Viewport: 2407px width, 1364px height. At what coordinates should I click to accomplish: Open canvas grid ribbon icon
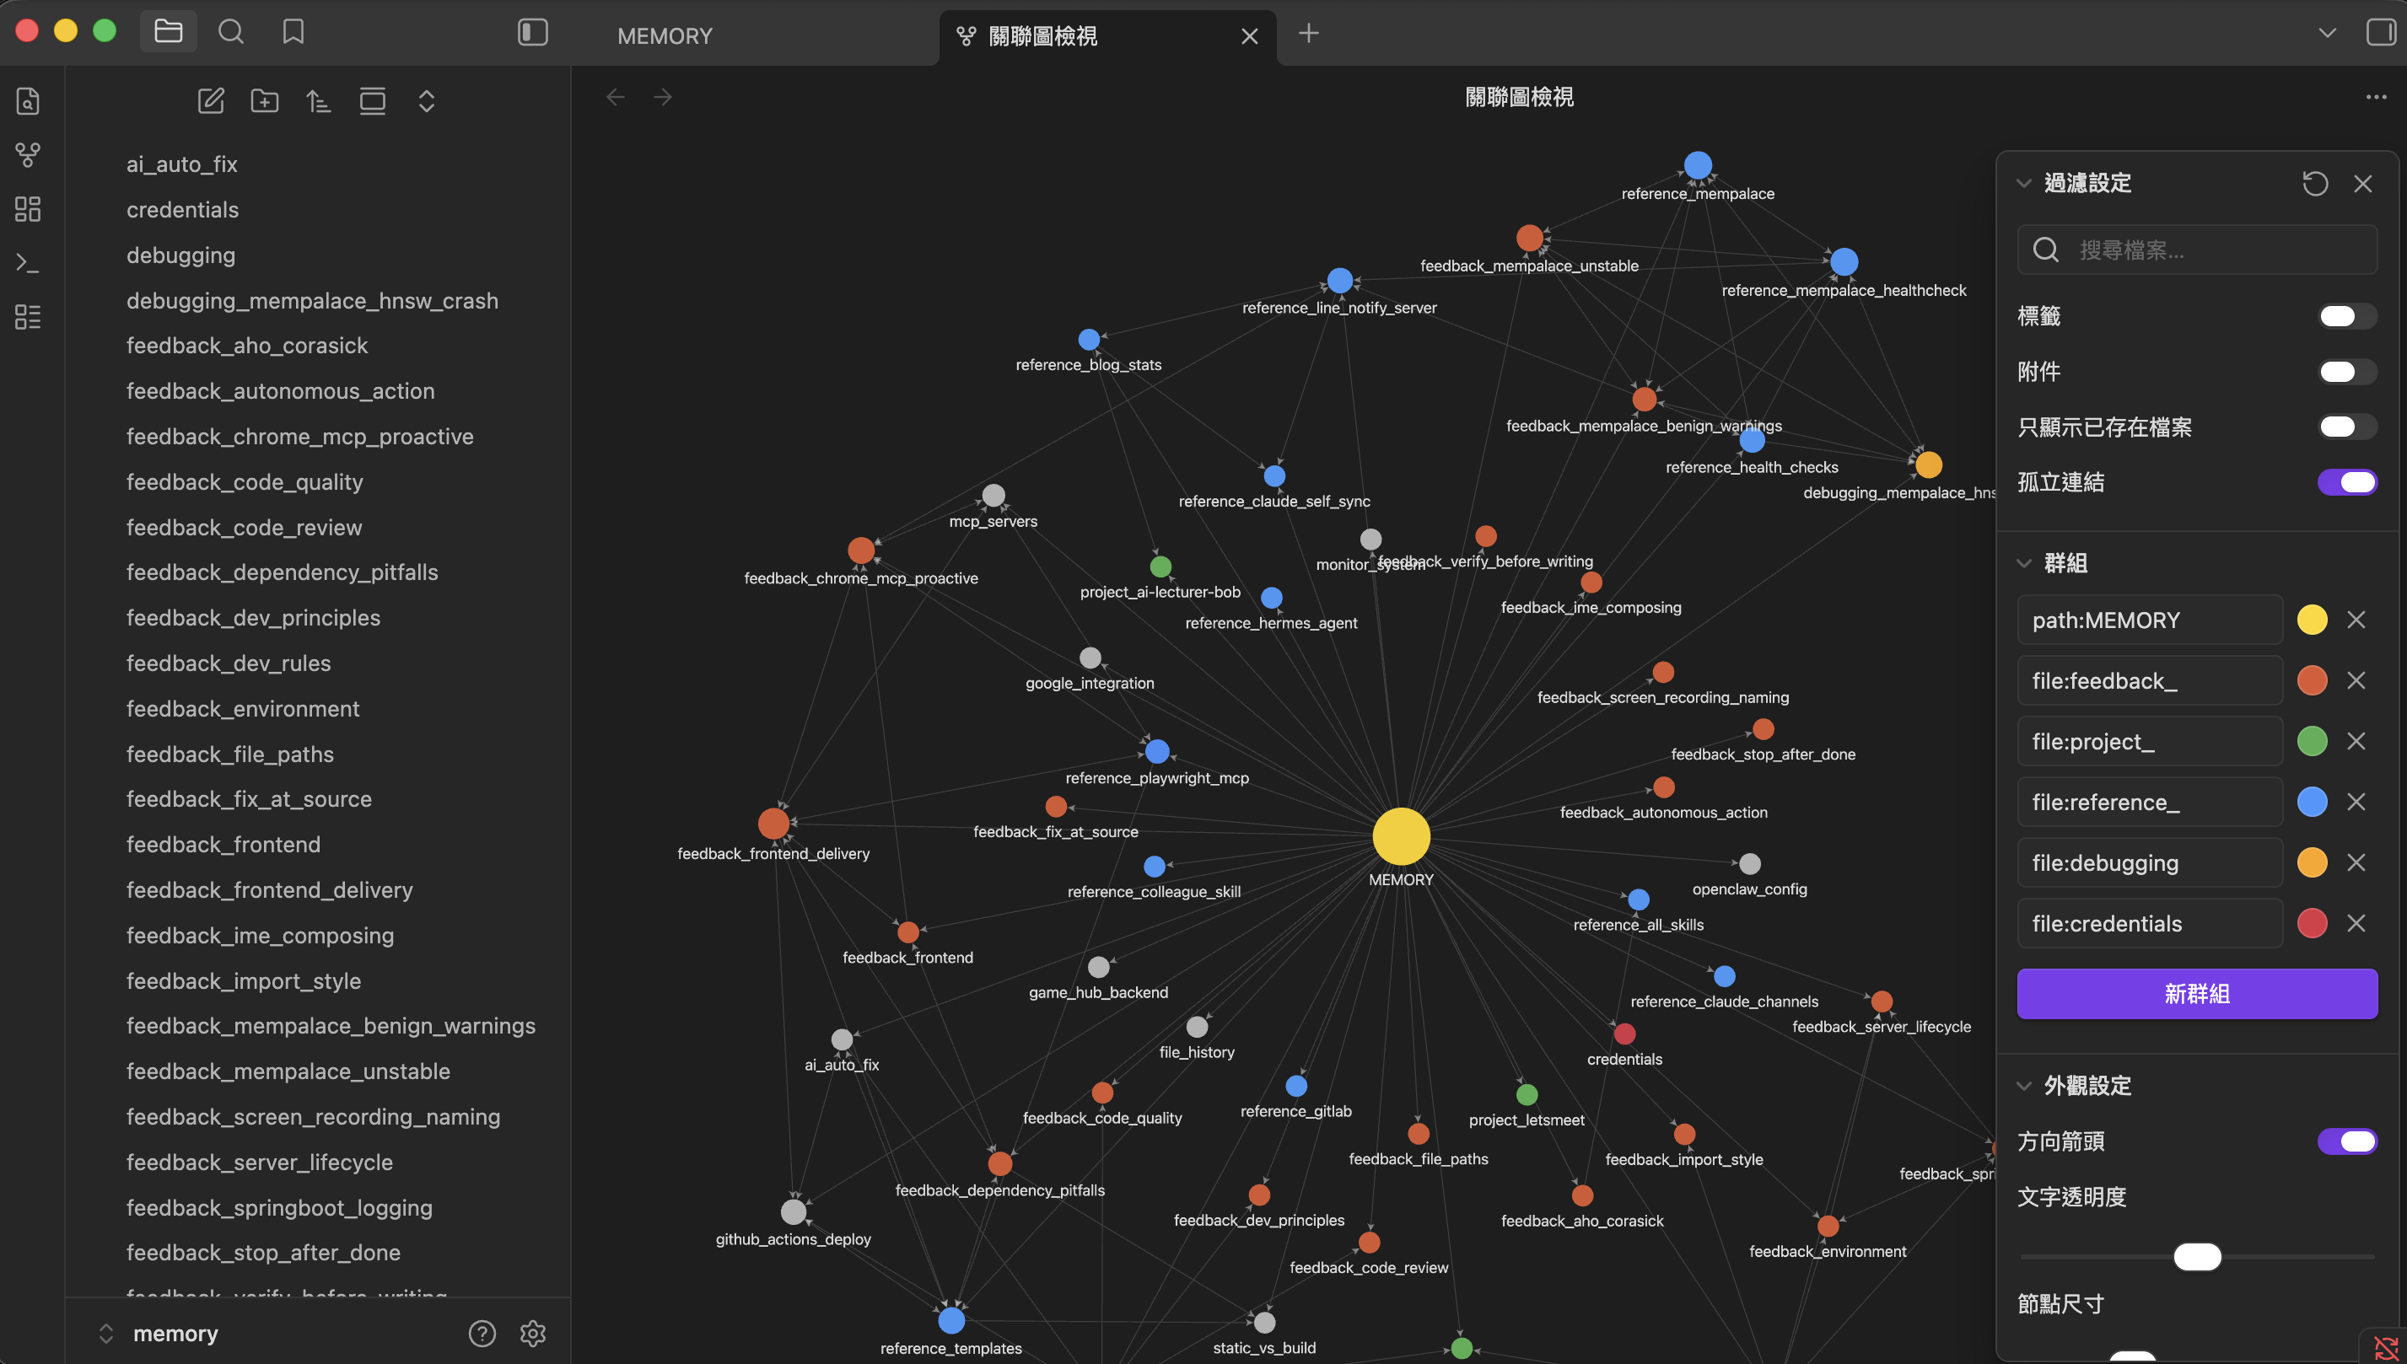point(28,209)
